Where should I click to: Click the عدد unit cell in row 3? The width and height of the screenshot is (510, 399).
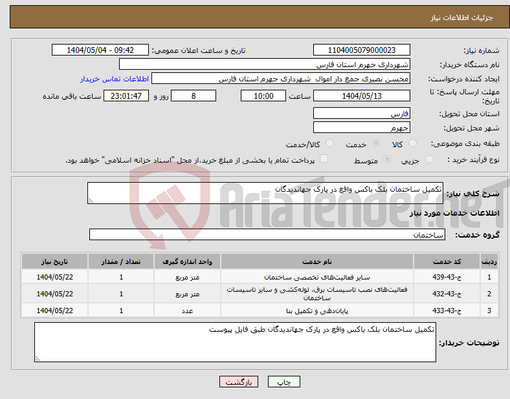(187, 311)
